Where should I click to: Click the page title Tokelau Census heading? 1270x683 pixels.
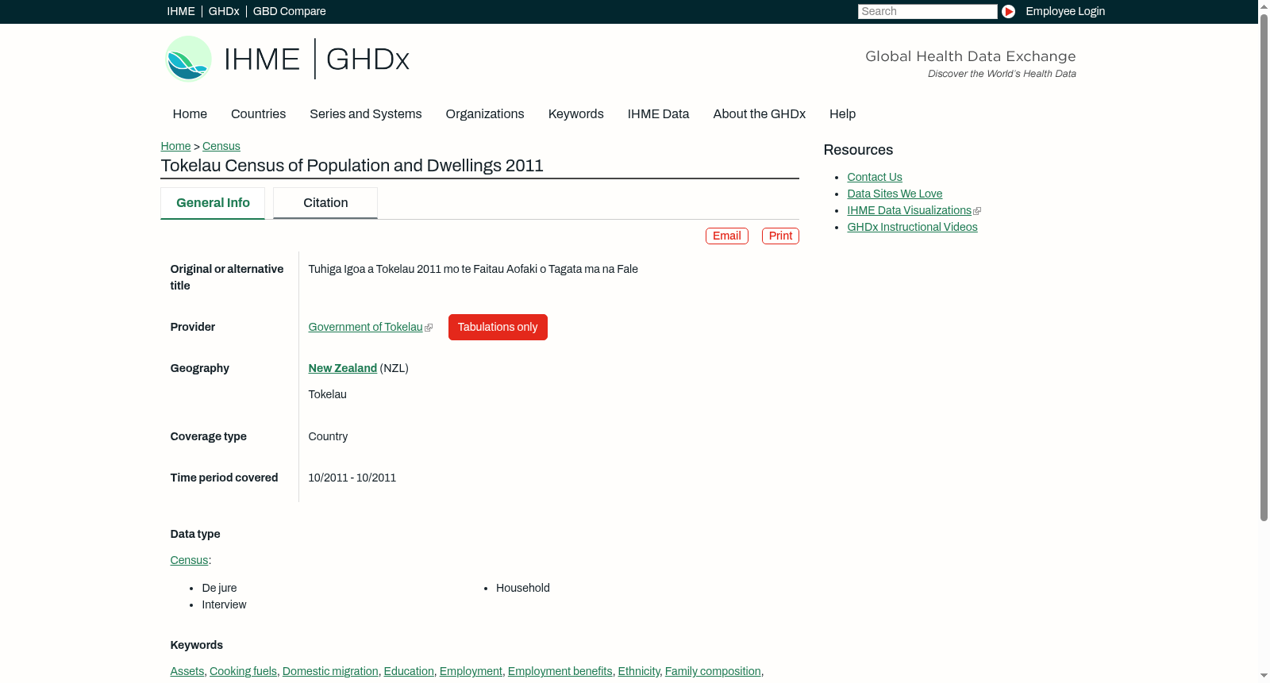click(x=352, y=166)
